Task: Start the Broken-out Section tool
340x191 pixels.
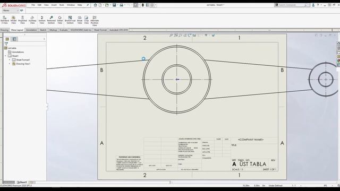Action: click(70, 20)
